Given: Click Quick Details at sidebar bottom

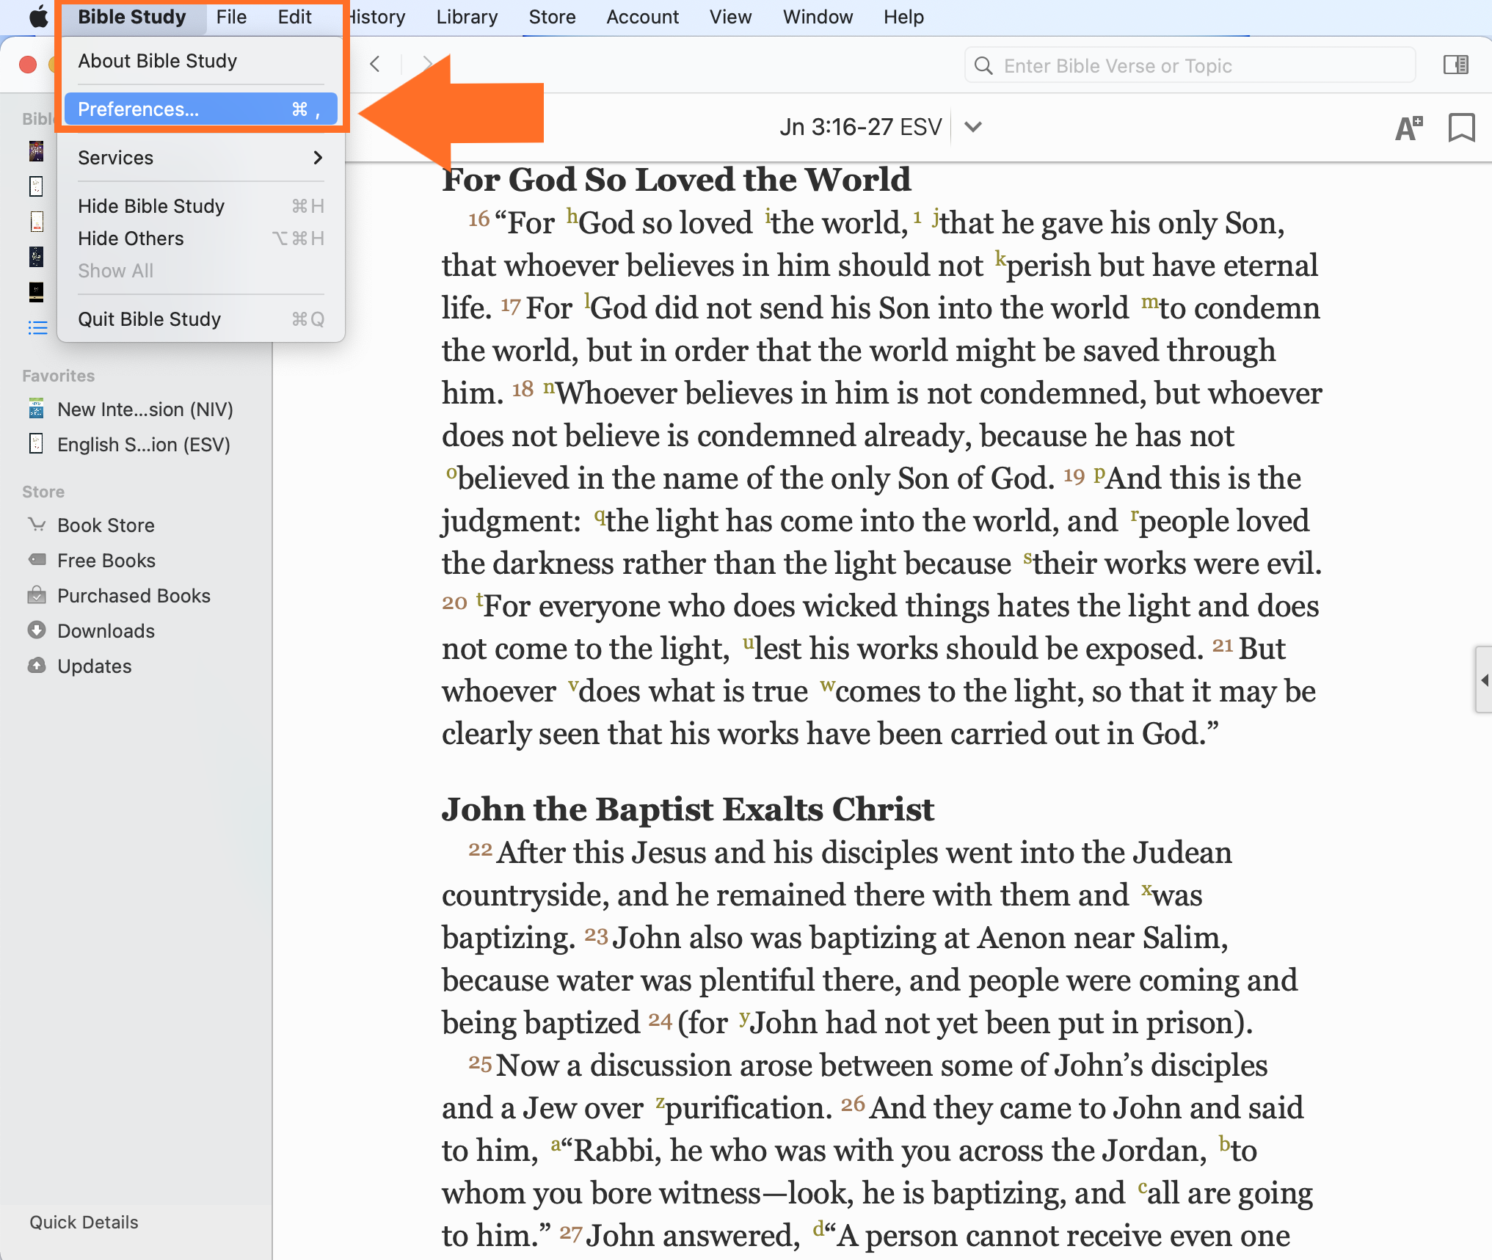Looking at the screenshot, I should [x=84, y=1222].
